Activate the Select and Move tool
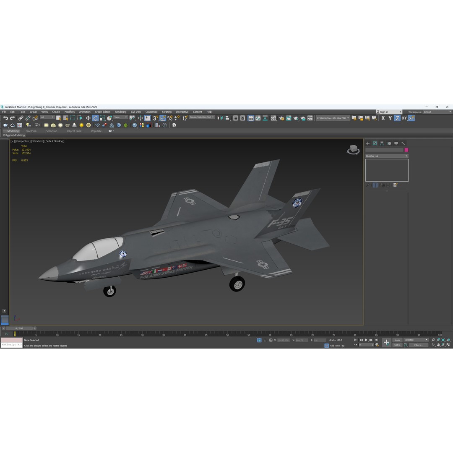This screenshot has height=453, width=453. [x=88, y=118]
